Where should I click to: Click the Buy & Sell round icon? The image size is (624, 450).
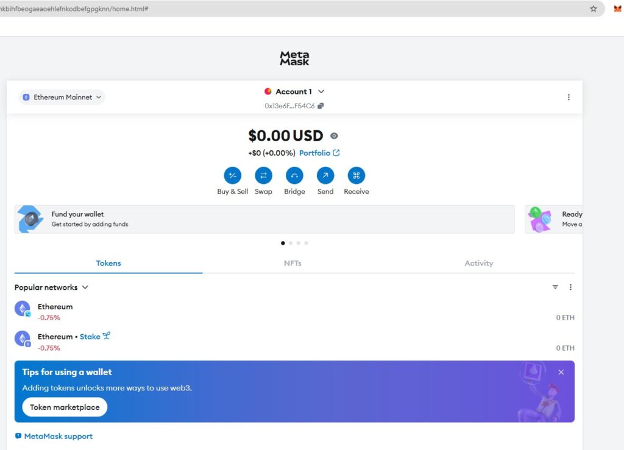[x=232, y=175]
